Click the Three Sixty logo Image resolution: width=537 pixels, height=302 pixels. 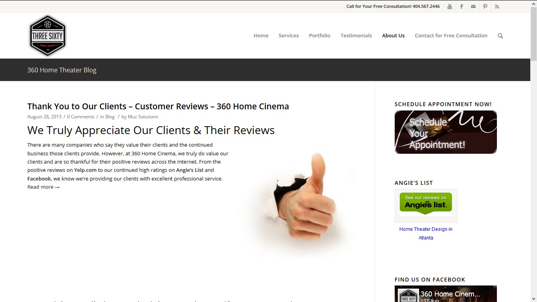[x=48, y=36]
